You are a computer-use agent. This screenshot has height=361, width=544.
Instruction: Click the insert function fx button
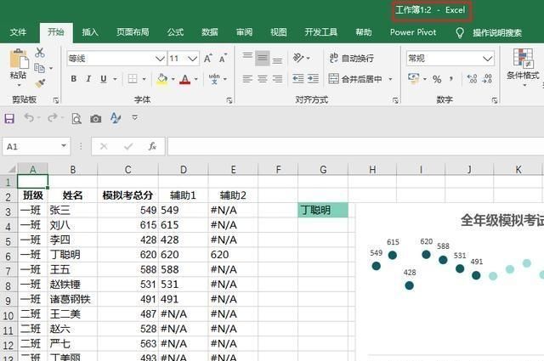pyautogui.click(x=152, y=146)
